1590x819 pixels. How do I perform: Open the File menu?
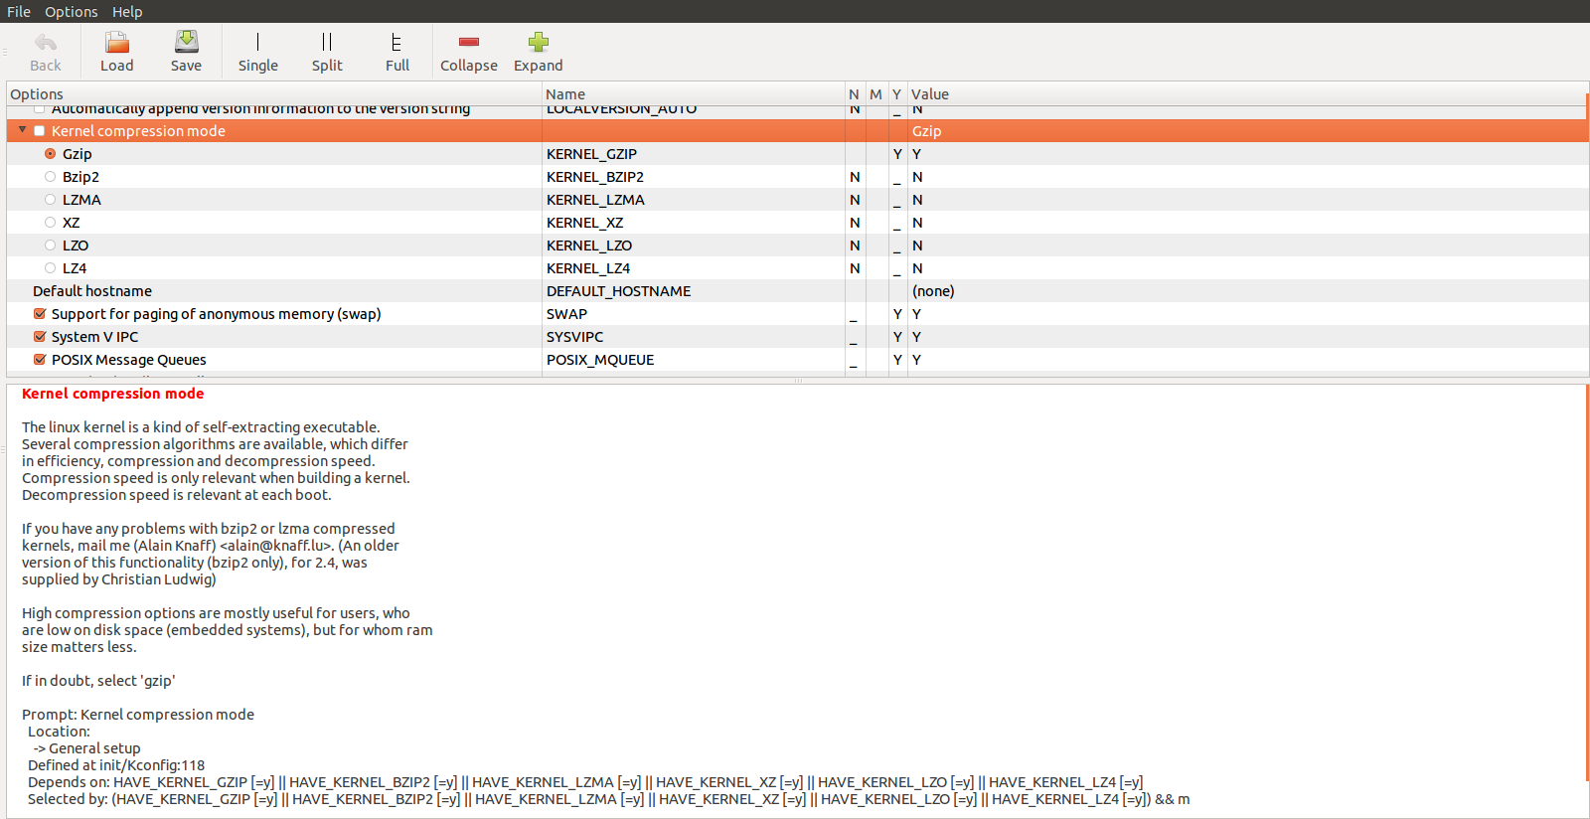(x=19, y=12)
